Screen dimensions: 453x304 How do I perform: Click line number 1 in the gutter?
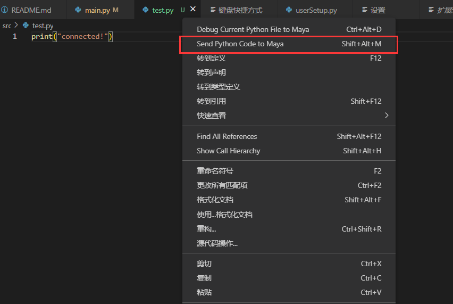click(15, 36)
